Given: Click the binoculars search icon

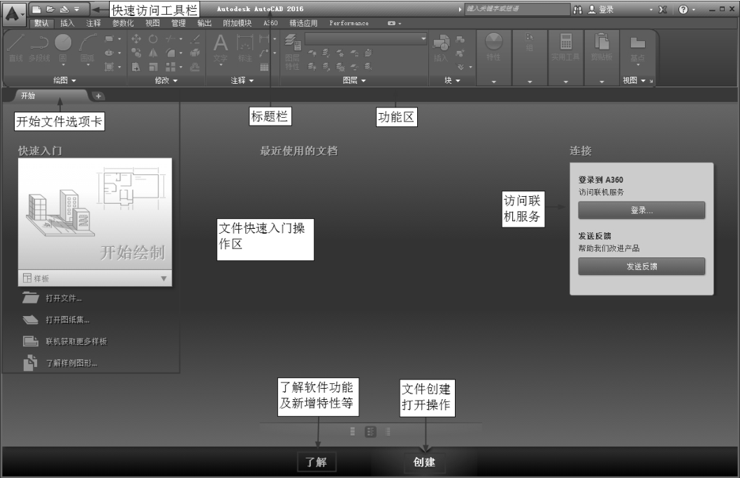Looking at the screenshot, I should point(577,10).
